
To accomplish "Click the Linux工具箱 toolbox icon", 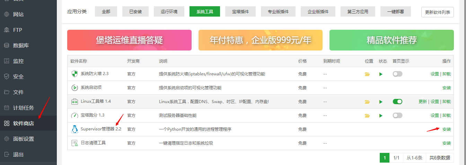I will [x=74, y=102].
